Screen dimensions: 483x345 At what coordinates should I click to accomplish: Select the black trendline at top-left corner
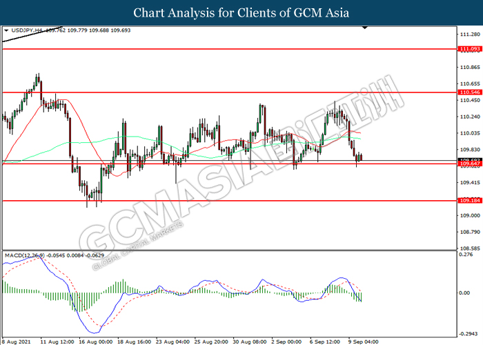(32, 34)
